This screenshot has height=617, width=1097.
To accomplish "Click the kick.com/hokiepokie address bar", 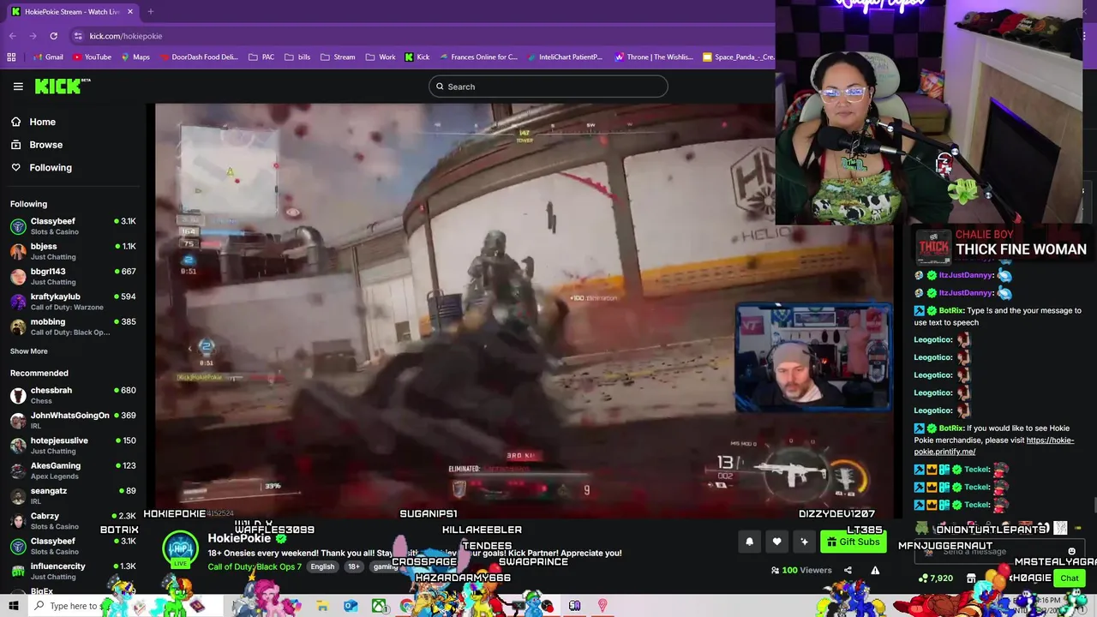I will (x=126, y=36).
